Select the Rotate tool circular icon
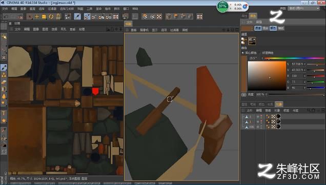Viewport: 326px width, 185px height. click(51, 16)
